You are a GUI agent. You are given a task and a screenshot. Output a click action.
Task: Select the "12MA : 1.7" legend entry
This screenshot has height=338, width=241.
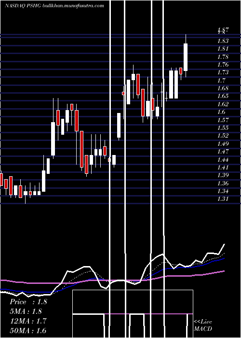point(28,321)
